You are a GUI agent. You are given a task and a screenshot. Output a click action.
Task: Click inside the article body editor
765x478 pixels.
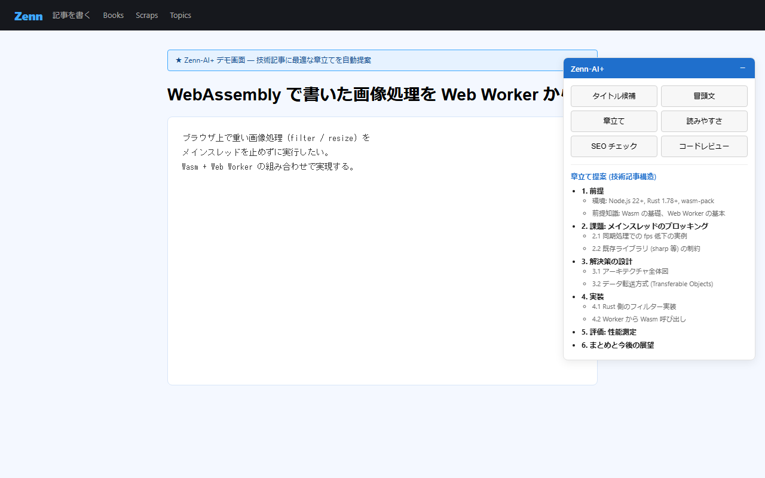382,251
